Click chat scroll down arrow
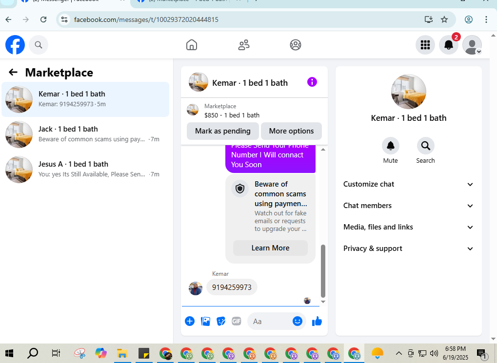497x363 pixels. point(323,302)
